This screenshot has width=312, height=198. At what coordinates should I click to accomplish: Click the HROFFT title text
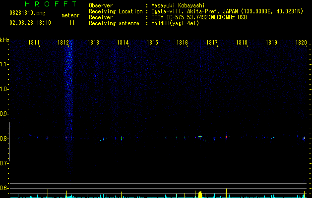[x=51, y=4]
